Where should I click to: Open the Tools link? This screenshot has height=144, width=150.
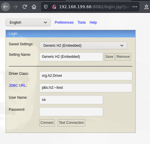pos(82,22)
